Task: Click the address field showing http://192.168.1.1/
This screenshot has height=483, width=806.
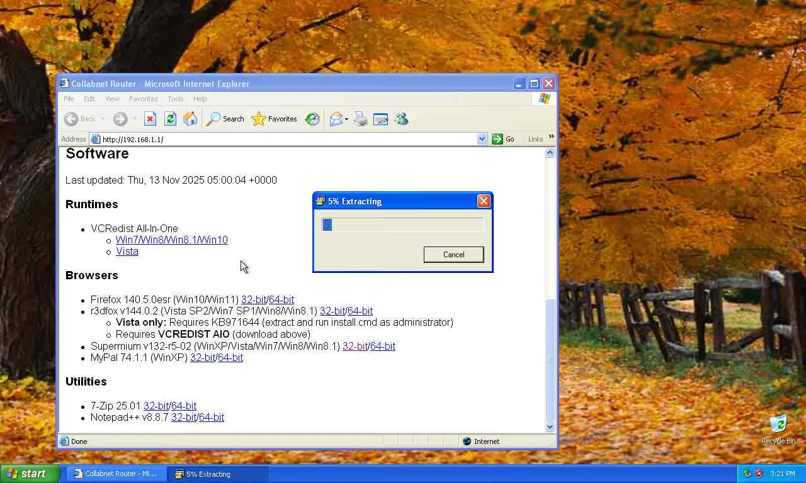Action: coord(289,139)
